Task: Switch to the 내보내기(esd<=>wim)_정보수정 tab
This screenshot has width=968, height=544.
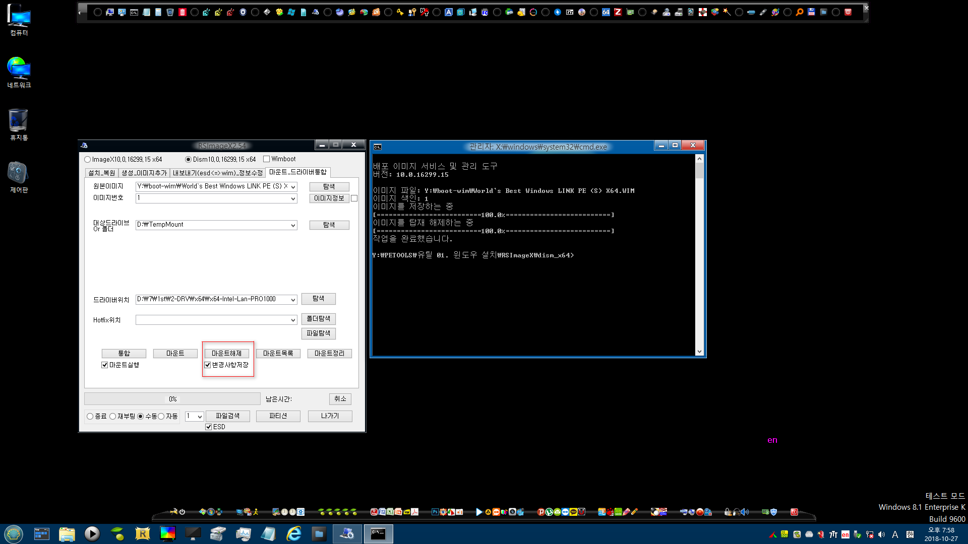Action: (x=218, y=173)
